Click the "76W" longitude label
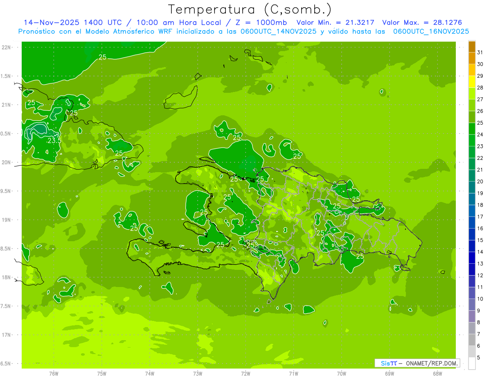Screen dimensions: 491x379 54,374
